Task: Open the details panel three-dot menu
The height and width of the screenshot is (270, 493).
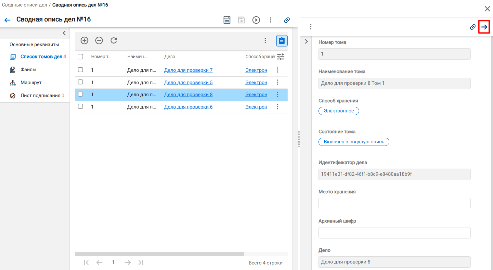Action: click(311, 27)
